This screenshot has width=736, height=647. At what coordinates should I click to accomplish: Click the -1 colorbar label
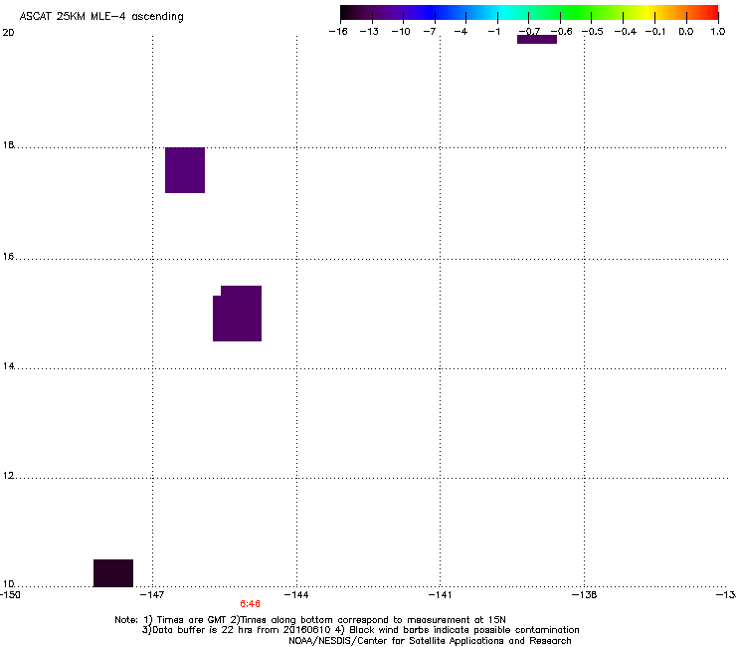click(x=493, y=32)
